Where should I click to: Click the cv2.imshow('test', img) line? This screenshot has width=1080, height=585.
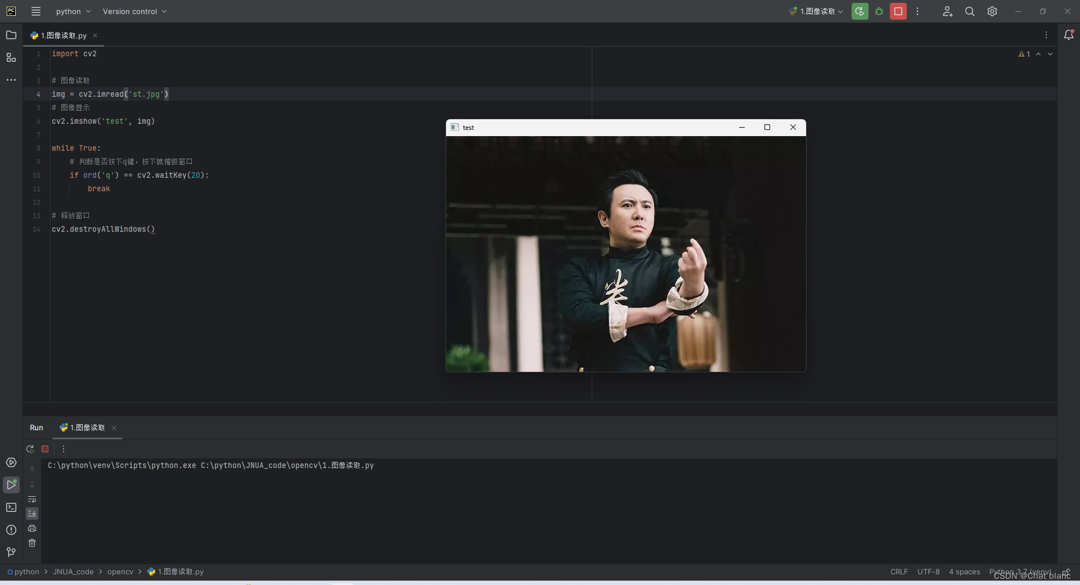(103, 121)
